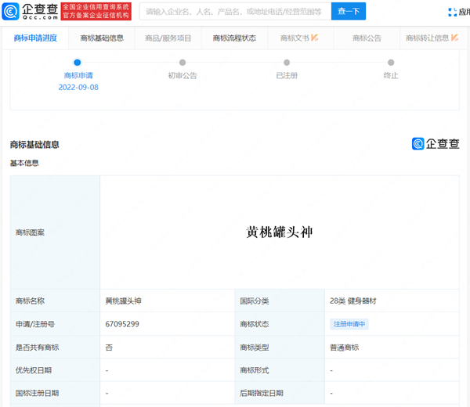Click the 国际分类 label

(254, 301)
